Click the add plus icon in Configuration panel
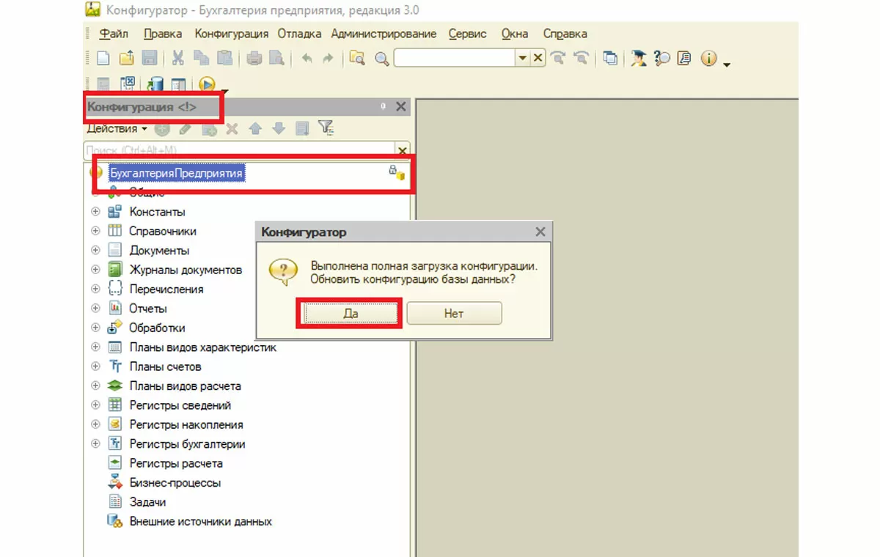The height and width of the screenshot is (557, 880). [x=162, y=128]
